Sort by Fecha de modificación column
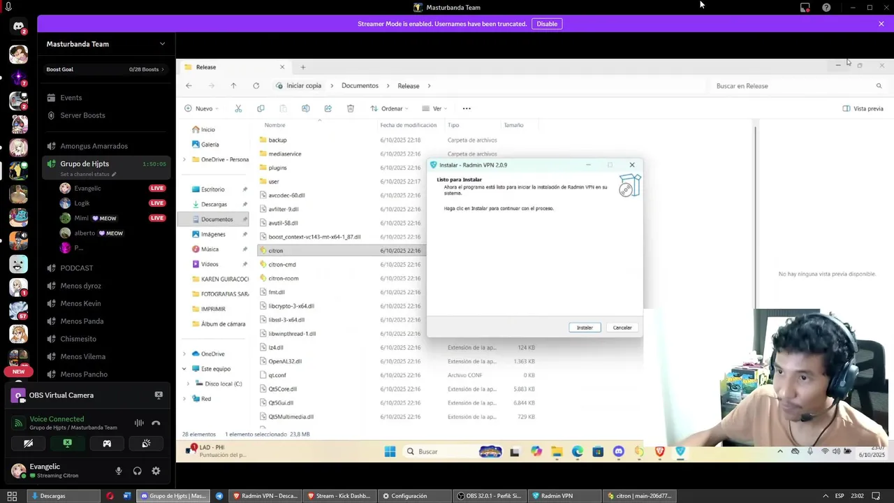The image size is (894, 503). coord(409,125)
